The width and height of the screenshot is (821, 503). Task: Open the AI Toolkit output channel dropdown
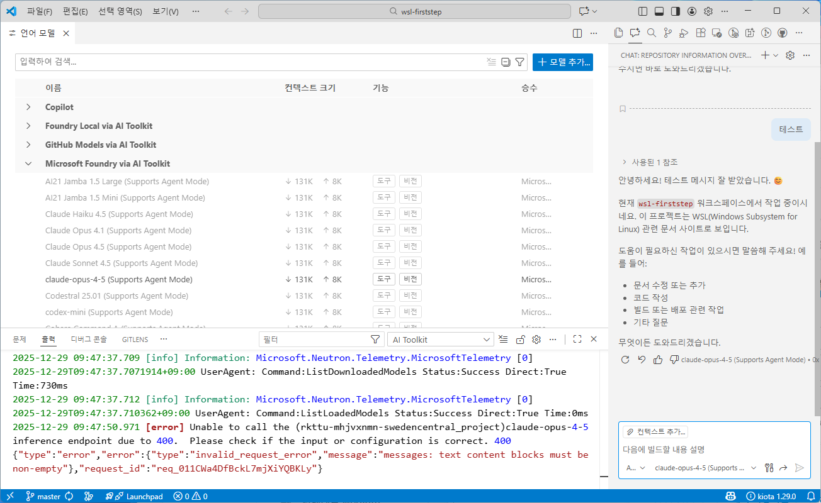441,340
